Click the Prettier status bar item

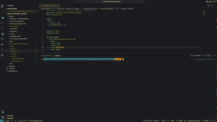click(205, 121)
